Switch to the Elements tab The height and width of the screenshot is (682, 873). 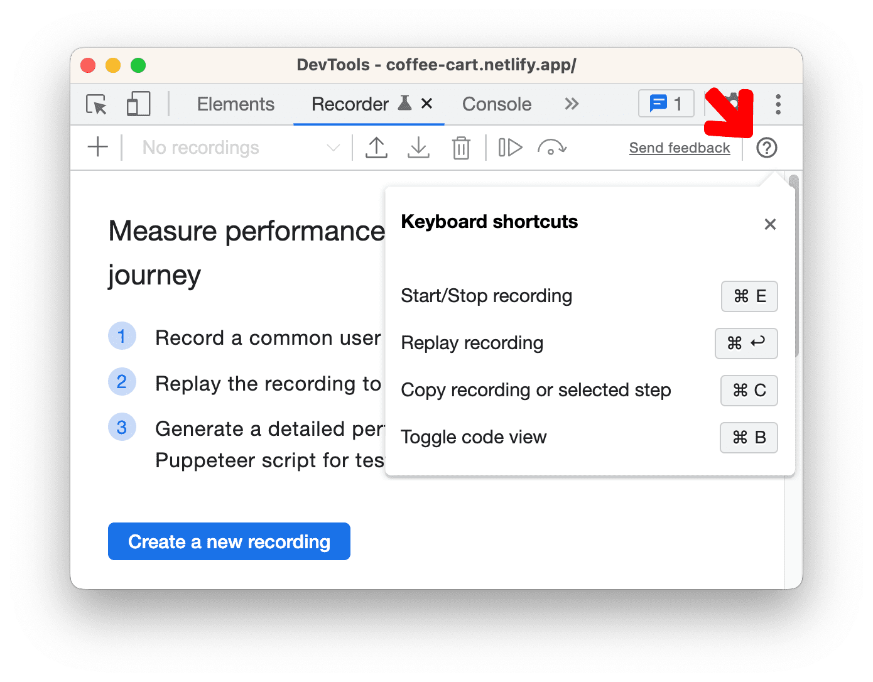click(236, 104)
